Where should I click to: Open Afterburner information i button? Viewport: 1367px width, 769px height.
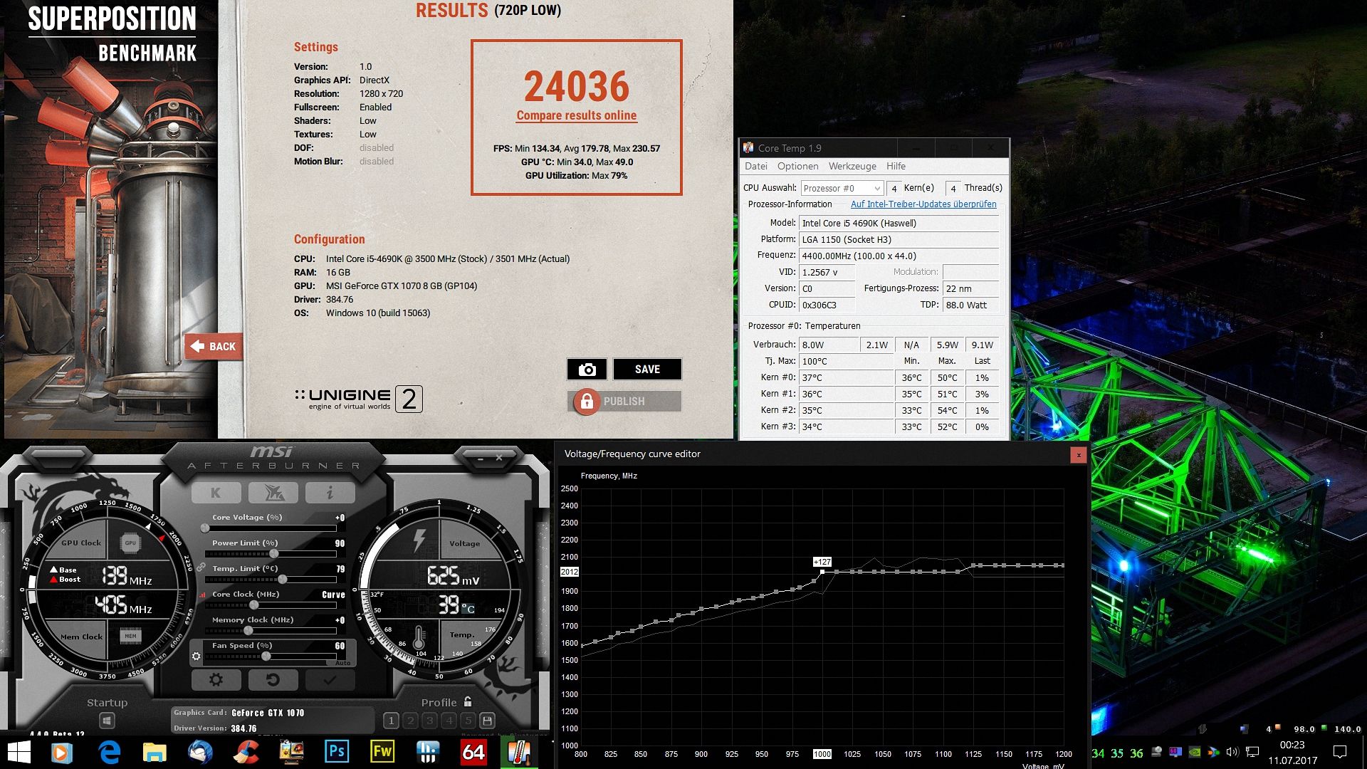tap(330, 493)
